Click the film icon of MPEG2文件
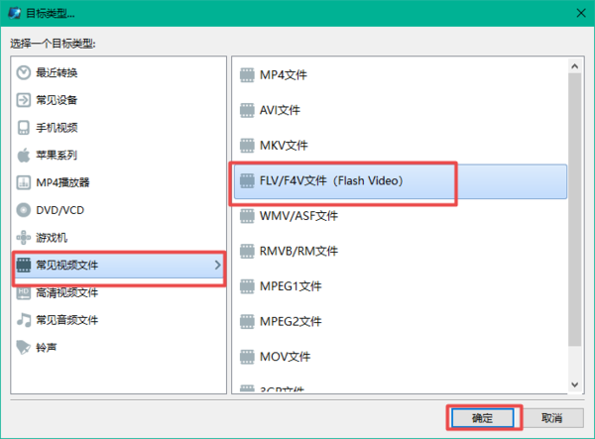Screen dimensions: 595x439 pyautogui.click(x=247, y=321)
